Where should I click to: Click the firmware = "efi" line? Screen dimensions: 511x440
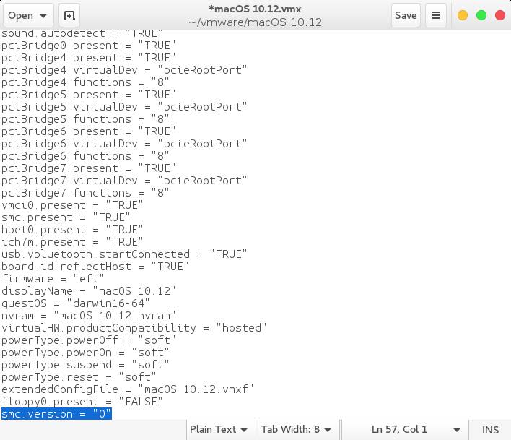(53, 279)
